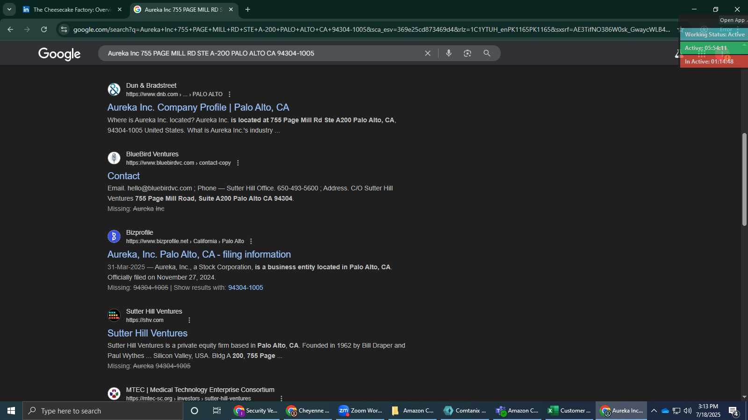Open more options for MTEC result
This screenshot has height=420, width=748.
[281, 399]
